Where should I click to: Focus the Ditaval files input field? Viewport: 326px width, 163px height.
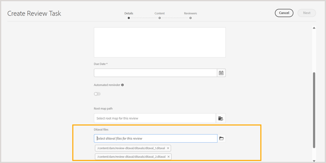point(156,138)
